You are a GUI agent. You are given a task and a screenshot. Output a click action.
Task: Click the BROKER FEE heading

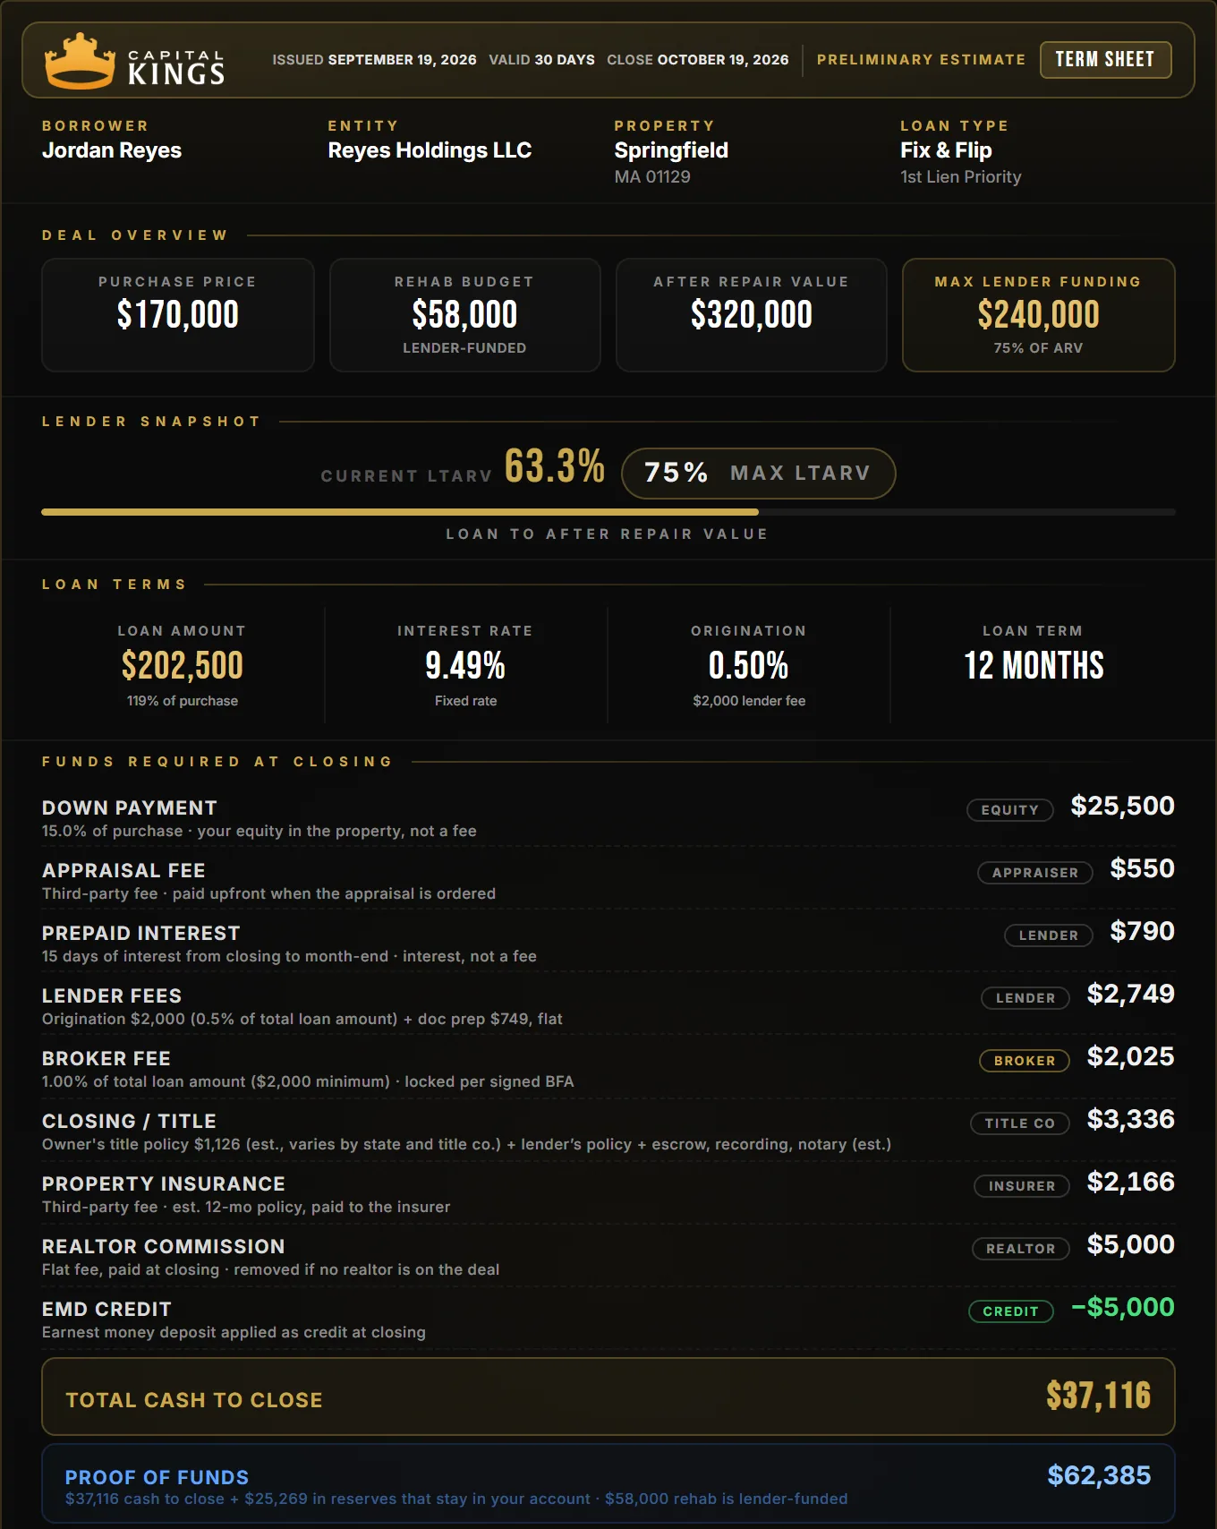pos(106,1058)
